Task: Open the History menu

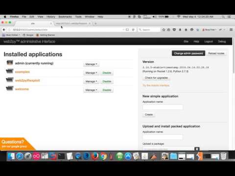Action: click(51, 17)
